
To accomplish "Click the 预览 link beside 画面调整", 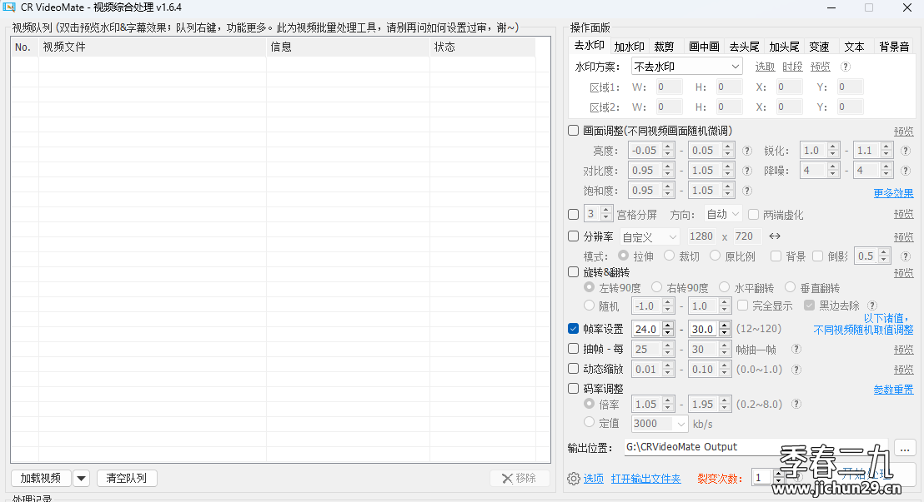I will pos(903,132).
